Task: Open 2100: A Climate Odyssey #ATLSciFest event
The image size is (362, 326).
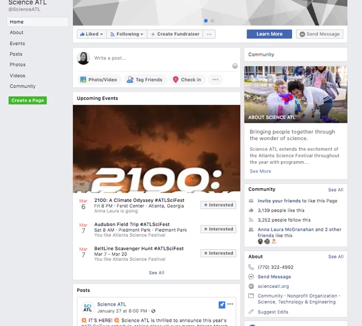Action: click(x=139, y=200)
